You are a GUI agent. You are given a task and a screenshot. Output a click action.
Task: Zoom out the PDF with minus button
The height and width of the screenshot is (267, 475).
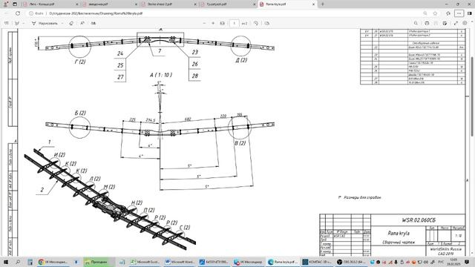204,23
